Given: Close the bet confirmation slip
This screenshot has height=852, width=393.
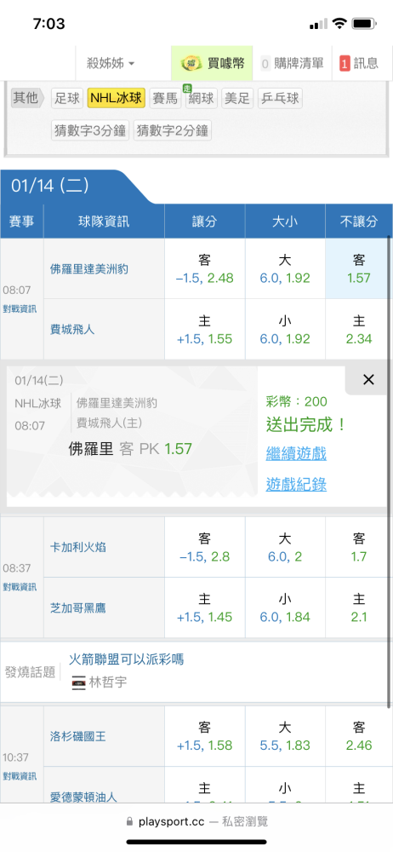Looking at the screenshot, I should (368, 380).
